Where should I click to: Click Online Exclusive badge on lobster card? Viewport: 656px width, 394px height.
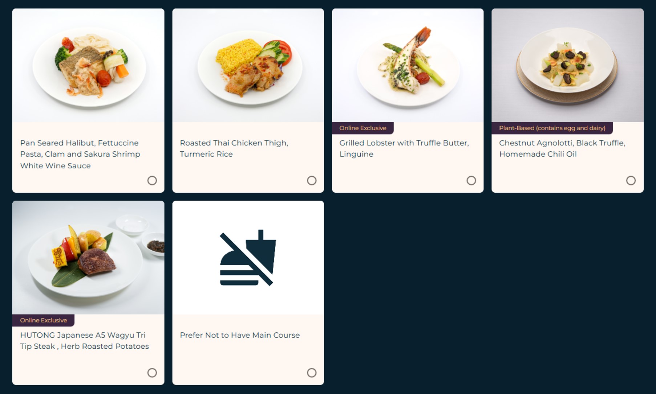[363, 128]
